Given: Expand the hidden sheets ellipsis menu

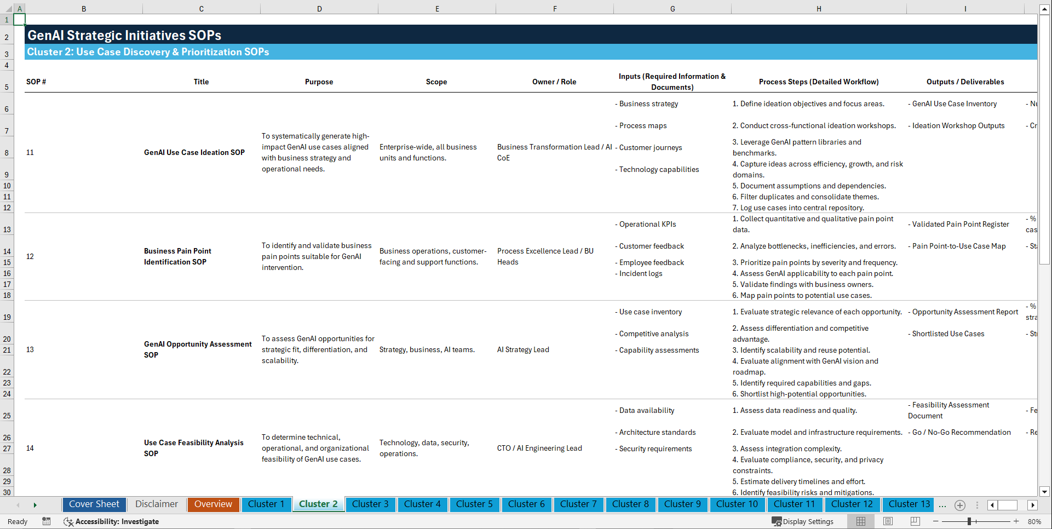Looking at the screenshot, I should coord(942,505).
